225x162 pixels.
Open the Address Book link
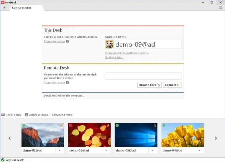pyautogui.click(x=39, y=115)
